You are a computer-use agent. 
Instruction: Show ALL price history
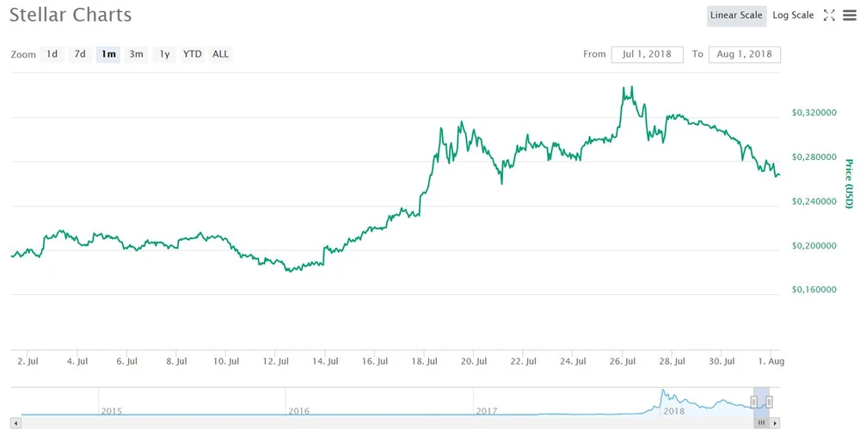pos(221,54)
